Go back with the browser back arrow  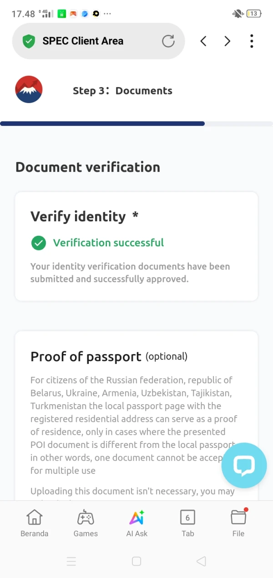pos(203,42)
